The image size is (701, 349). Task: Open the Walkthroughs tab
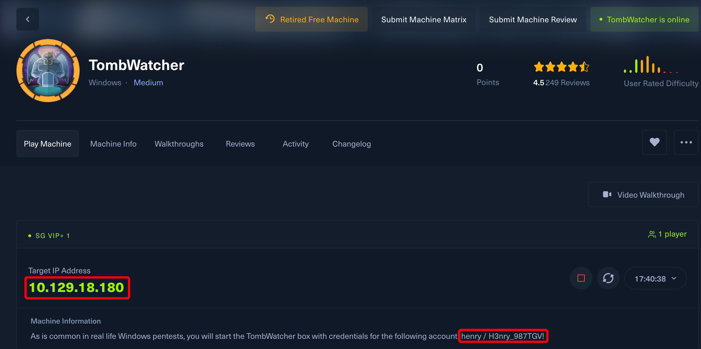179,144
